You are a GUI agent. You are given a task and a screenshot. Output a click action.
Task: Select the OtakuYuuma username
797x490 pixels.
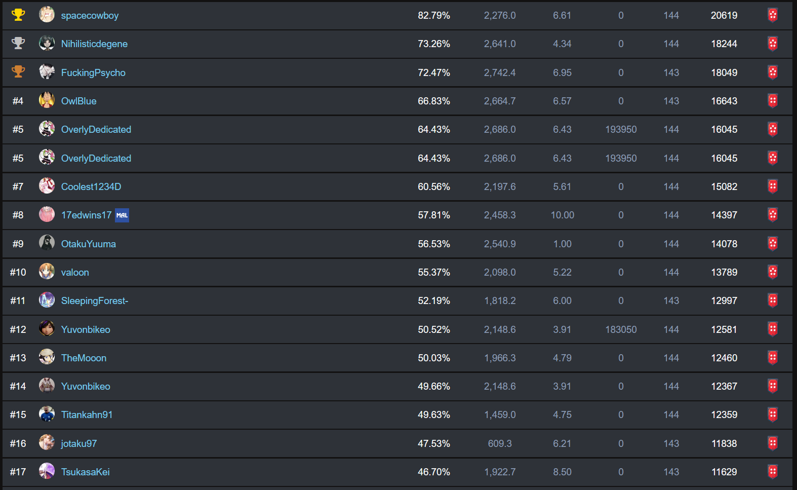pyautogui.click(x=89, y=244)
